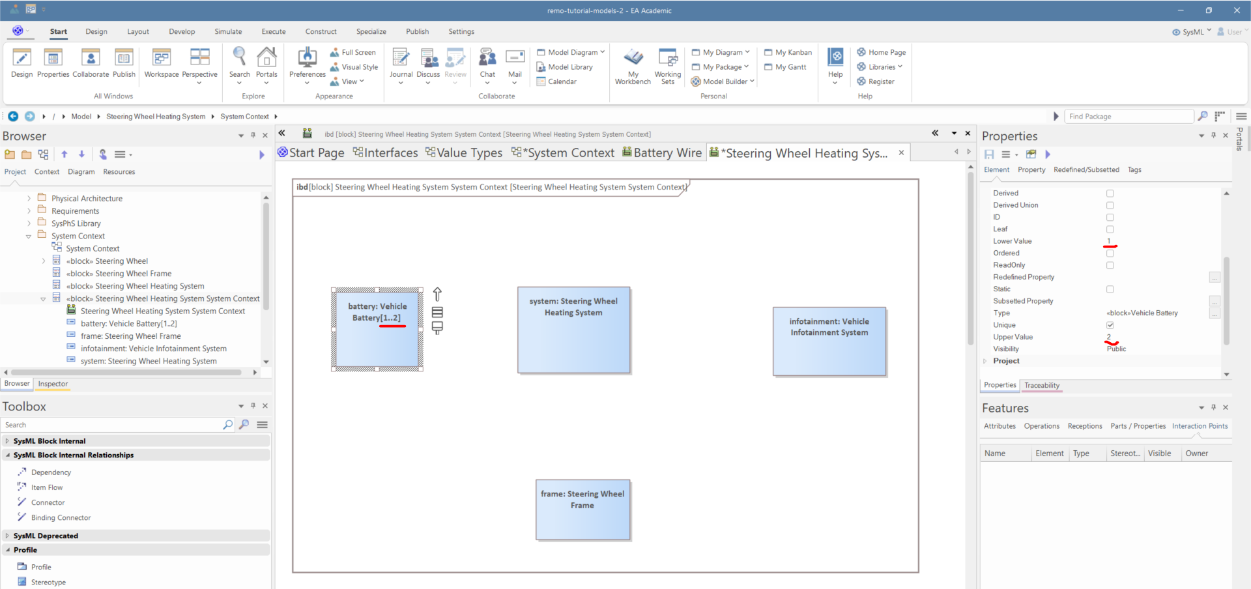Click the Item Flow toolbox item
The width and height of the screenshot is (1251, 589).
pyautogui.click(x=47, y=487)
